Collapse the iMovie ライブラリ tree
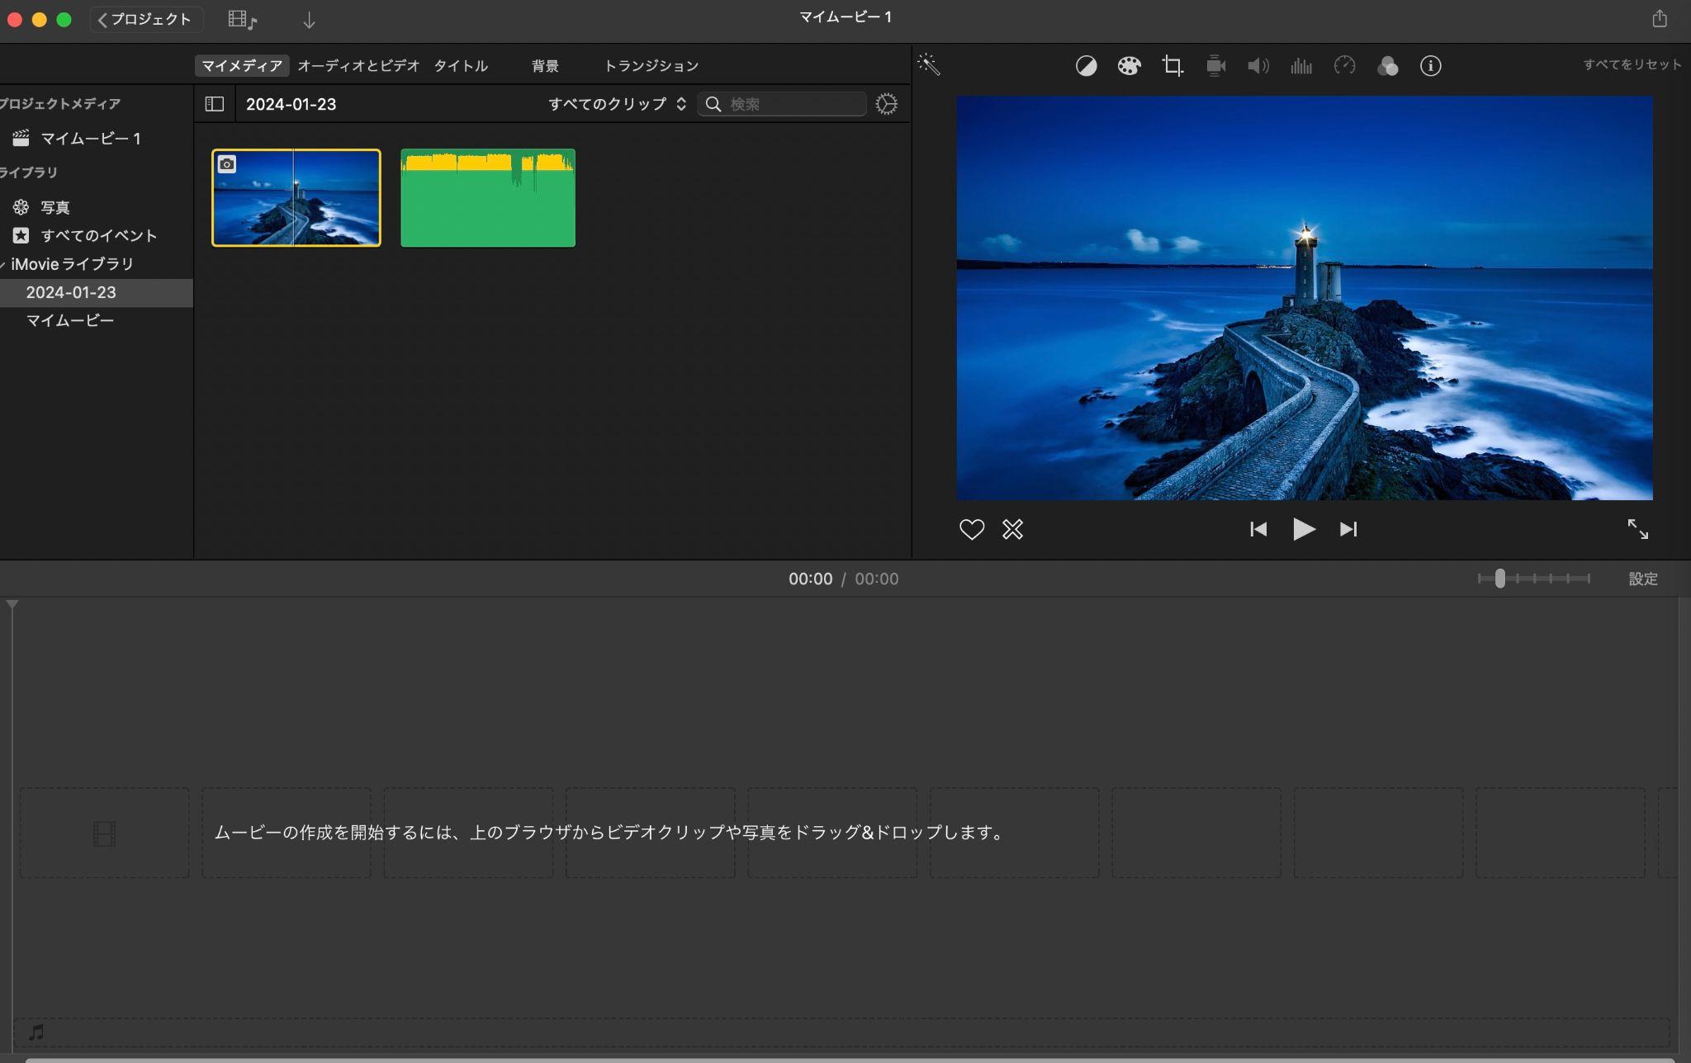This screenshot has height=1063, width=1691. click(3, 265)
